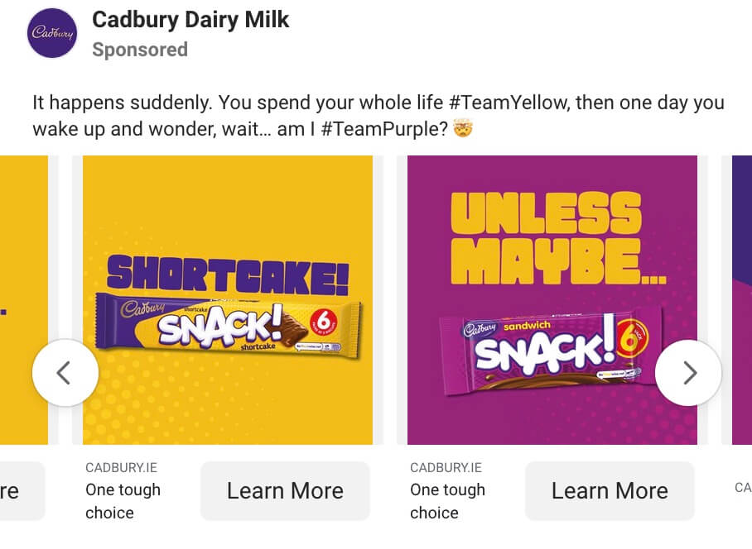Image resolution: width=752 pixels, height=549 pixels.
Task: Click the Sponsored label
Action: click(140, 50)
